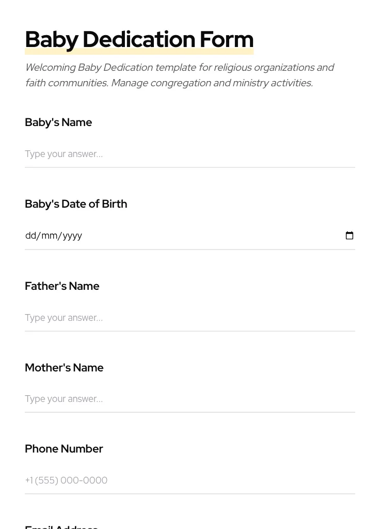The width and height of the screenshot is (380, 529).
Task: Select the year 'yyyy' date segment
Action: [72, 236]
